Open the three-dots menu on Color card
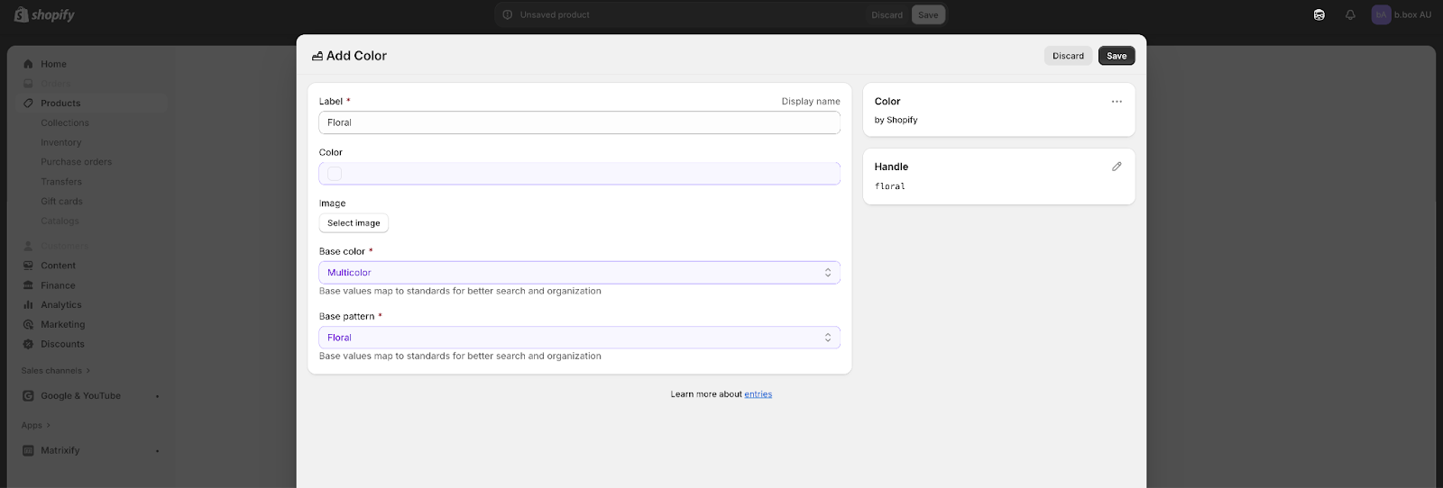 tap(1117, 102)
